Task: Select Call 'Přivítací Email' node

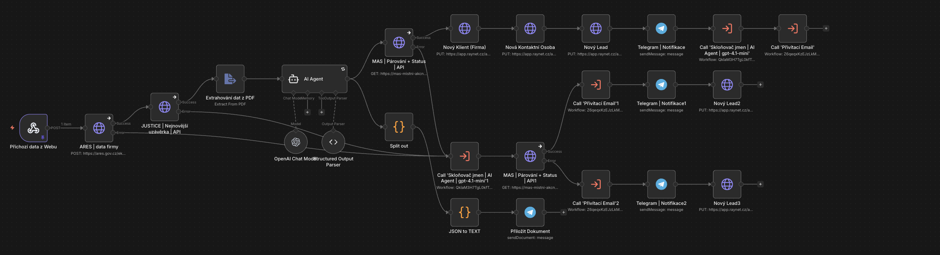Action: pyautogui.click(x=792, y=28)
